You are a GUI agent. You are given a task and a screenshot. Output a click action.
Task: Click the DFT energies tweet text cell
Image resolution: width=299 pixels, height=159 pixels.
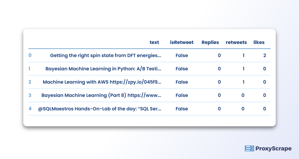105,55
